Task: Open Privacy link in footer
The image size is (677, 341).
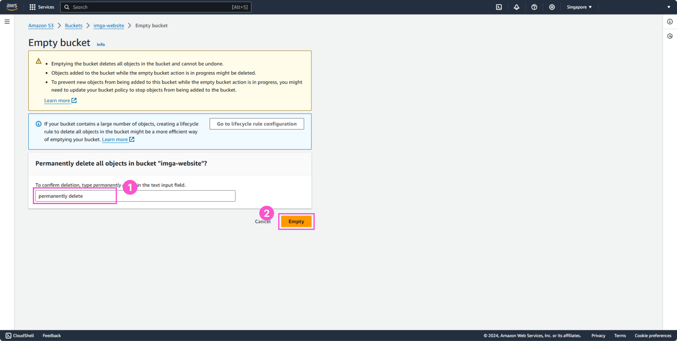Action: 598,336
